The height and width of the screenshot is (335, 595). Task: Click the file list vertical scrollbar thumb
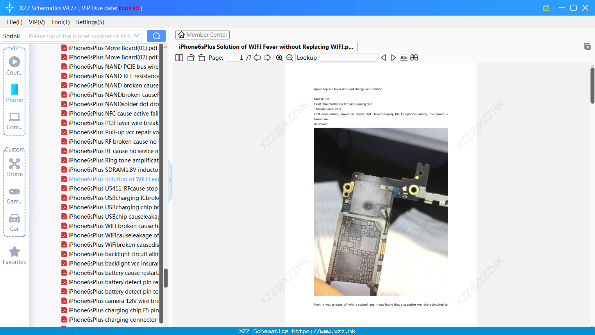pyautogui.click(x=166, y=278)
